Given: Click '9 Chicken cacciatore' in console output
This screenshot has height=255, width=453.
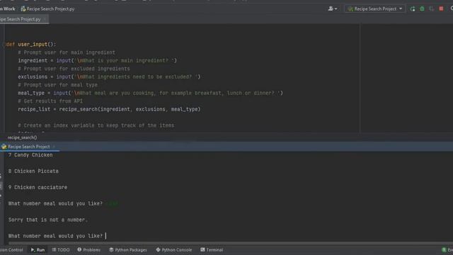Looking at the screenshot, I should tap(38, 187).
